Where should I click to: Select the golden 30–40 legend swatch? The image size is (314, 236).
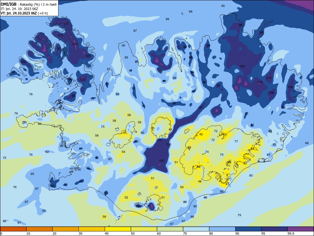(92, 229)
